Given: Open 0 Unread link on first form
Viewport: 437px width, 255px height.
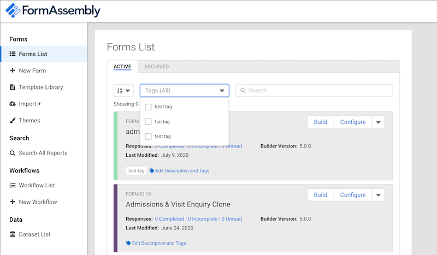Looking at the screenshot, I should tap(232, 146).
